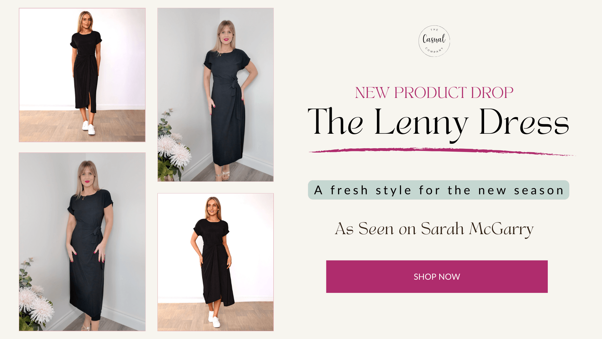Screen dimensions: 602x339
Task: Open the top-right photo with hand on hip
Action: [215, 94]
